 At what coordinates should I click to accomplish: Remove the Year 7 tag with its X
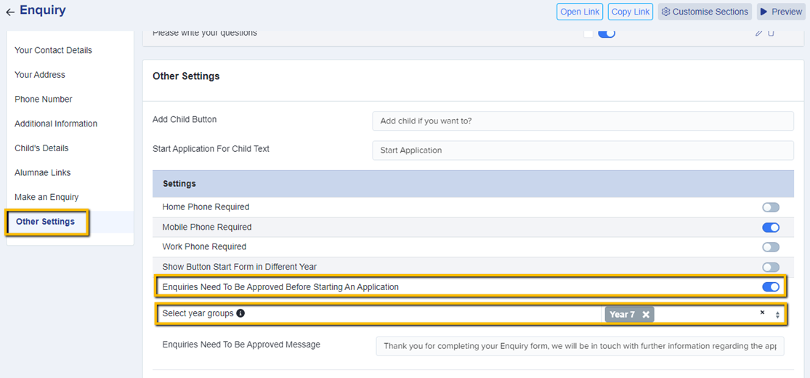click(x=646, y=315)
